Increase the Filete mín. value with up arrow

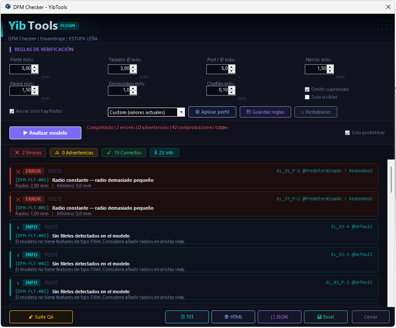coord(35,67)
